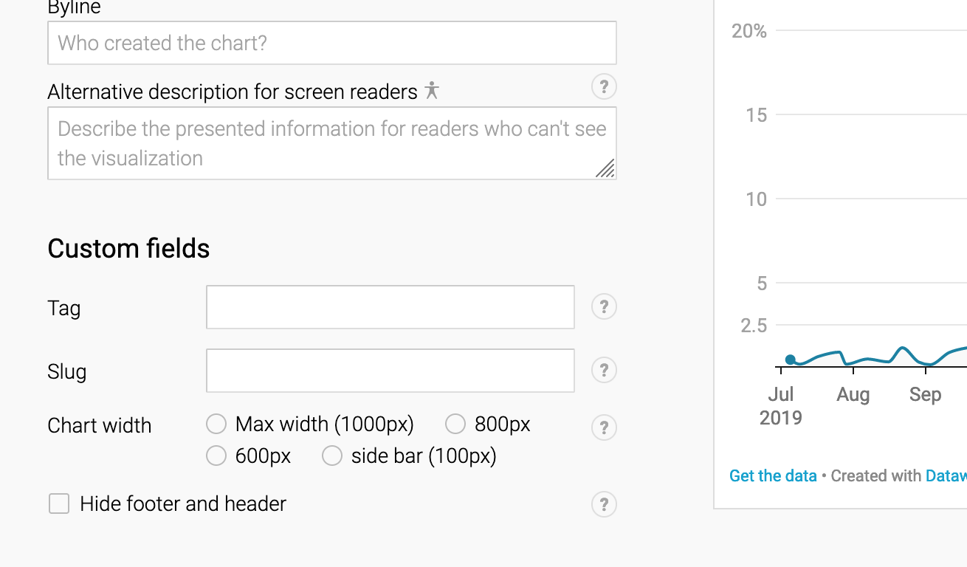Screen dimensions: 967x567
Task: Focus alternative description textarea
Action: click(332, 143)
